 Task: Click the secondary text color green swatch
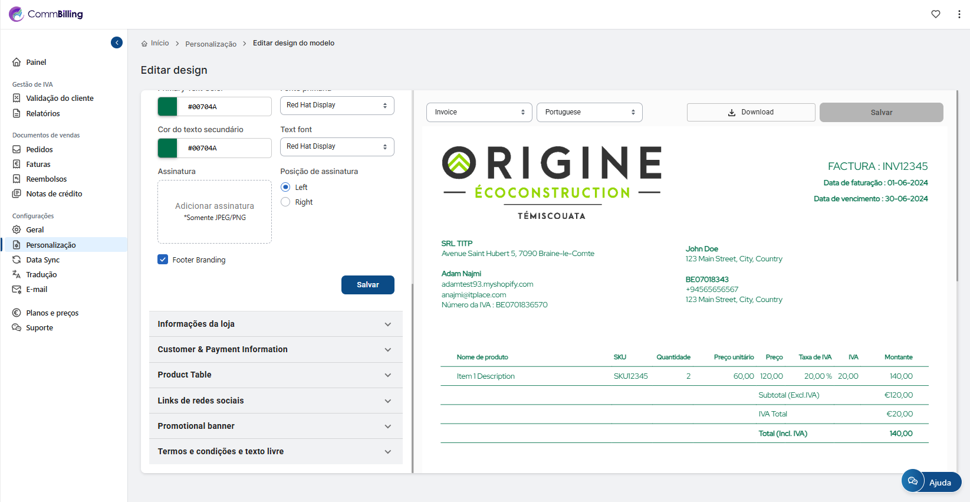coord(167,148)
